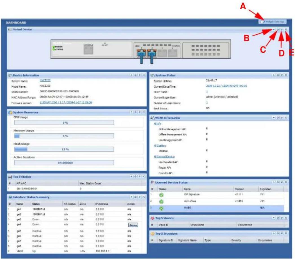Open refresh time setting for System Resources
This screenshot has height=259, width=295.
(x=136, y=112)
